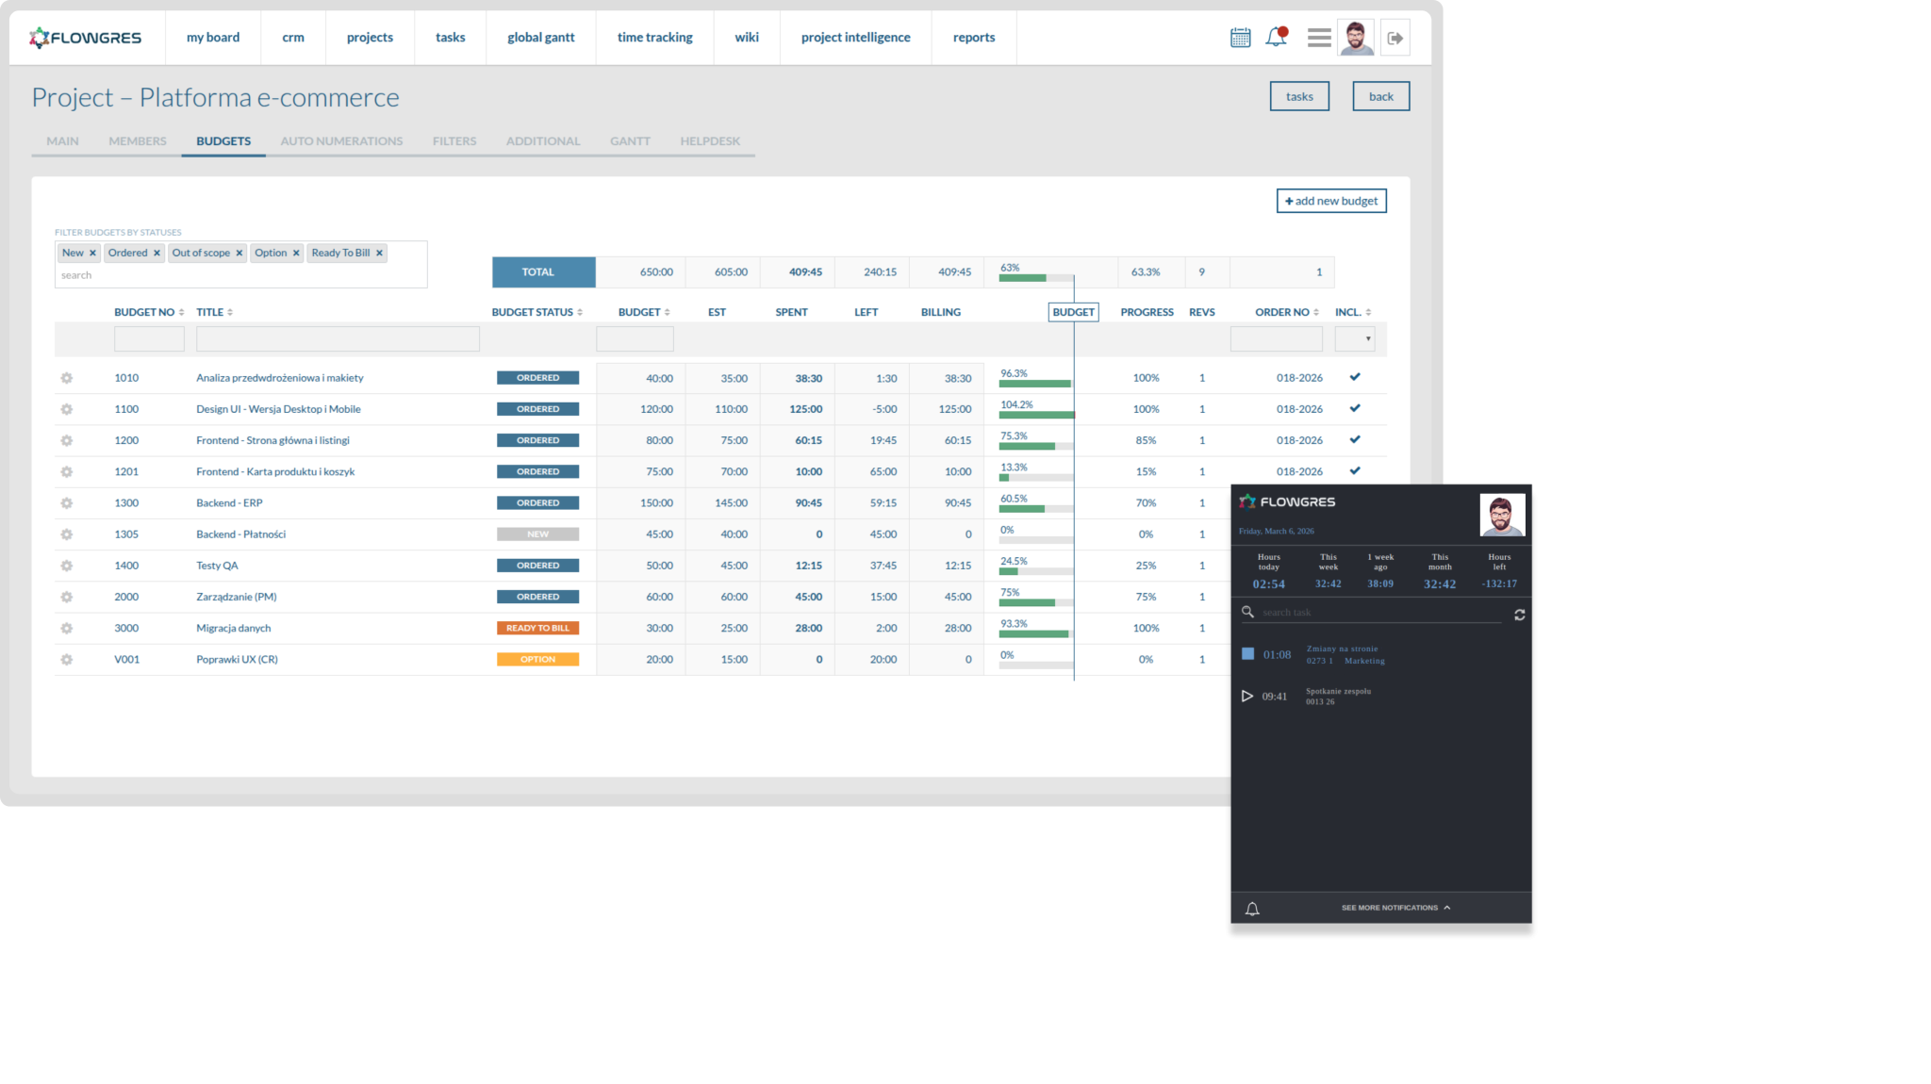Open the calendar icon in header
Viewport: 1931px width, 1084px height.
tap(1240, 38)
